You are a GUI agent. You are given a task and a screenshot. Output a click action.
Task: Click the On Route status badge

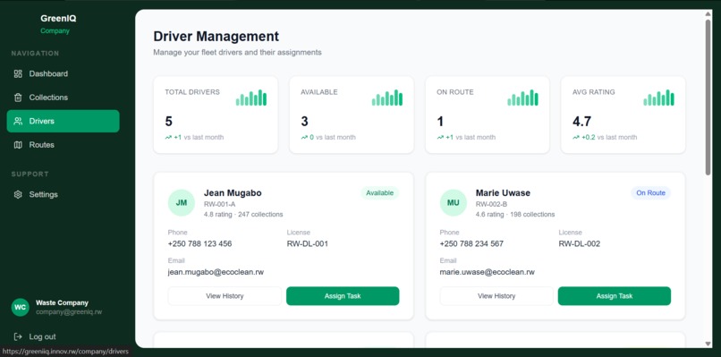point(650,193)
